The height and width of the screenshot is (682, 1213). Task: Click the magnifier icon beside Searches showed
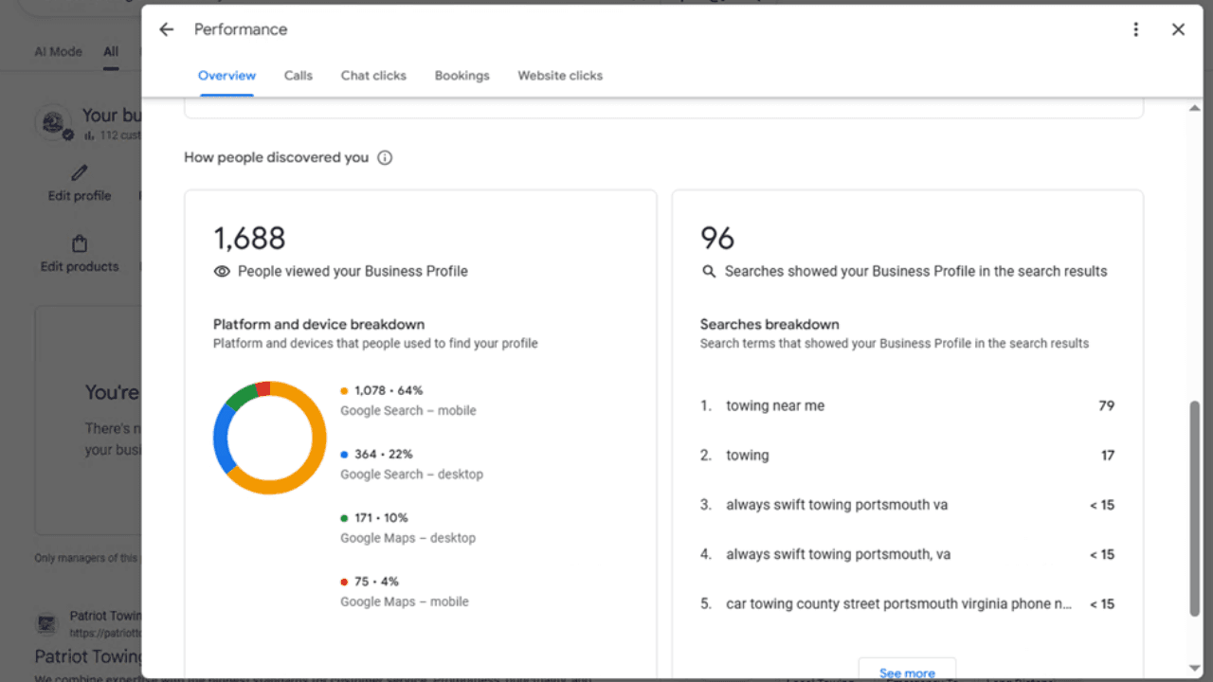(708, 272)
